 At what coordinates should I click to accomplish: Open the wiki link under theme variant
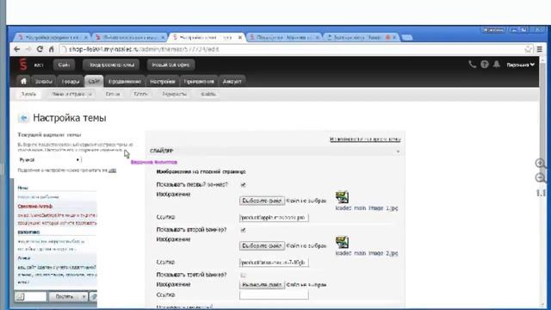tap(112, 170)
